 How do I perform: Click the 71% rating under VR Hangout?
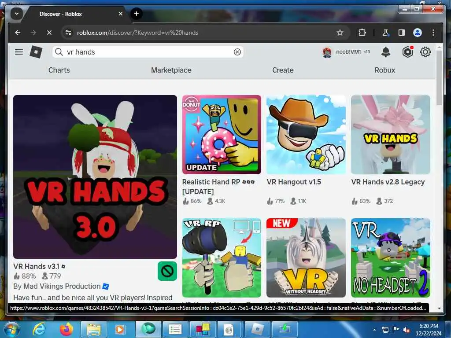(280, 201)
